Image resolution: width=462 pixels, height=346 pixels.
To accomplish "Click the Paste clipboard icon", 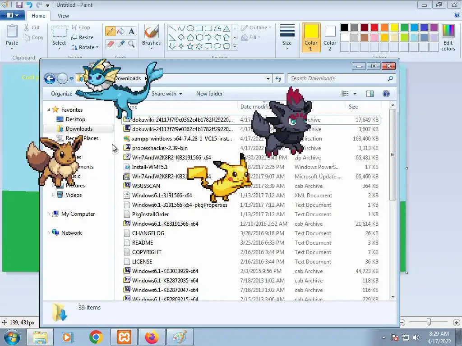I will [x=12, y=32].
